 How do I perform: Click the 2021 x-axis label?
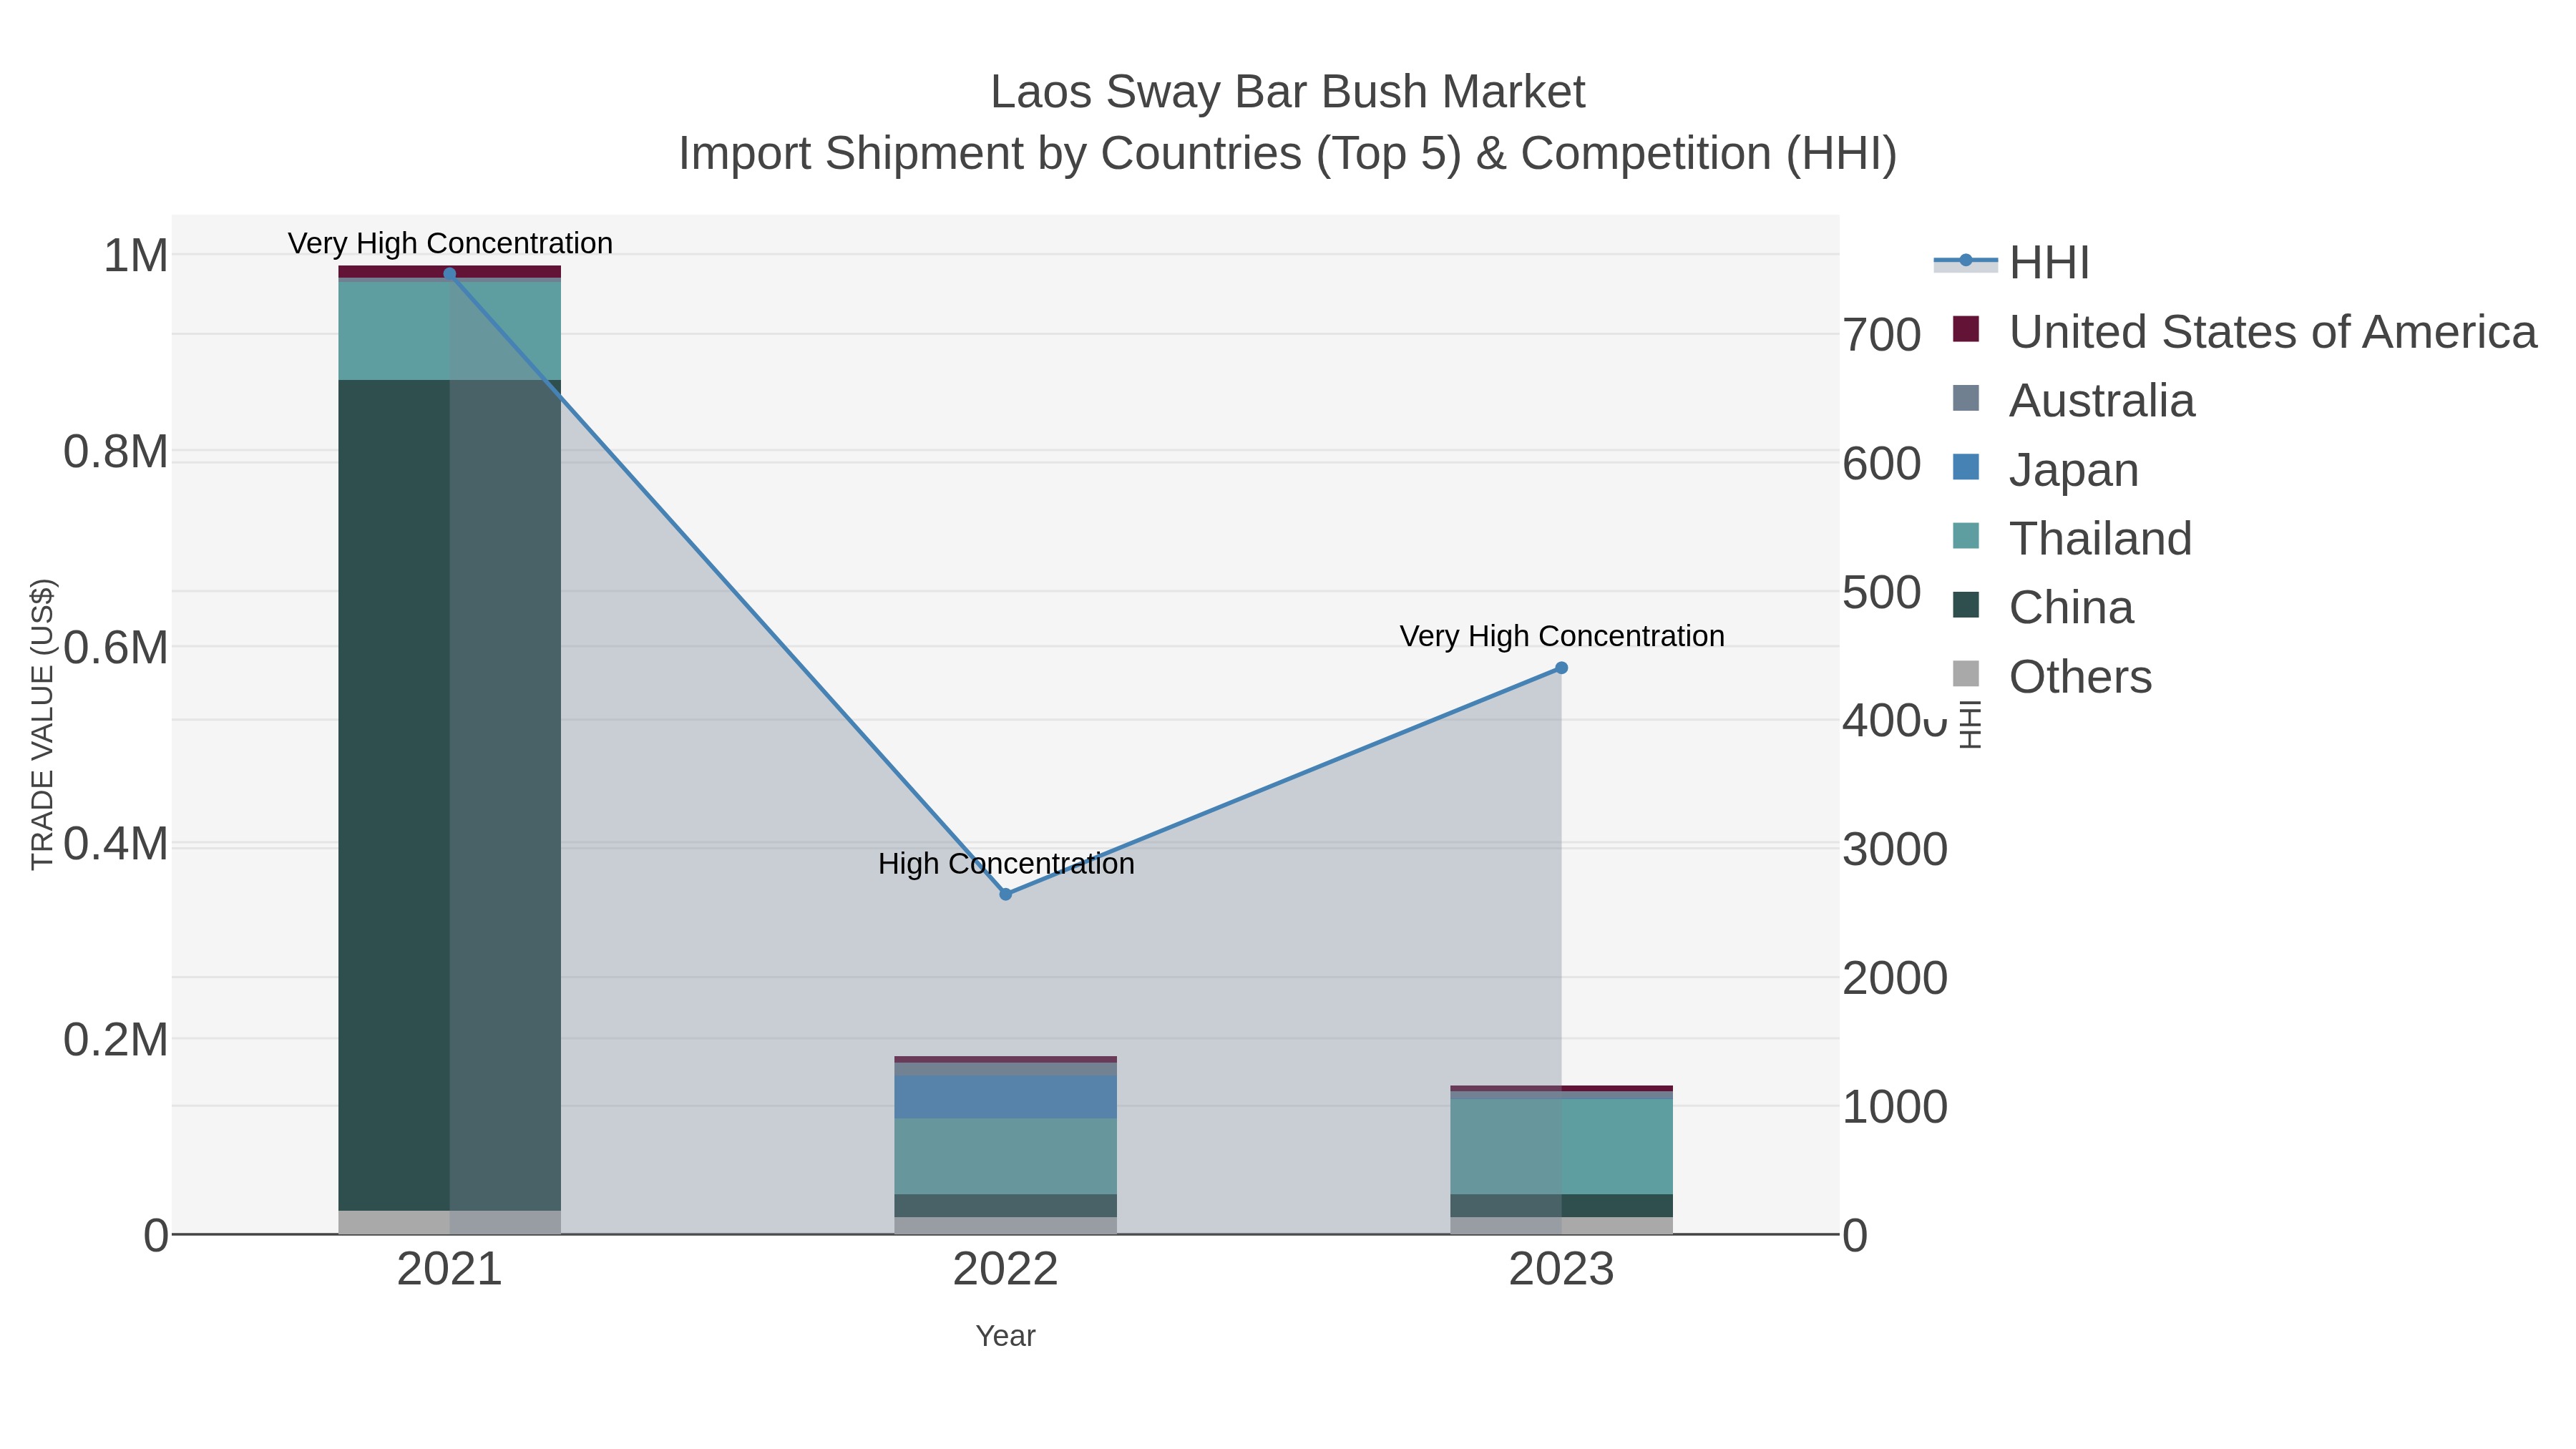click(449, 1270)
